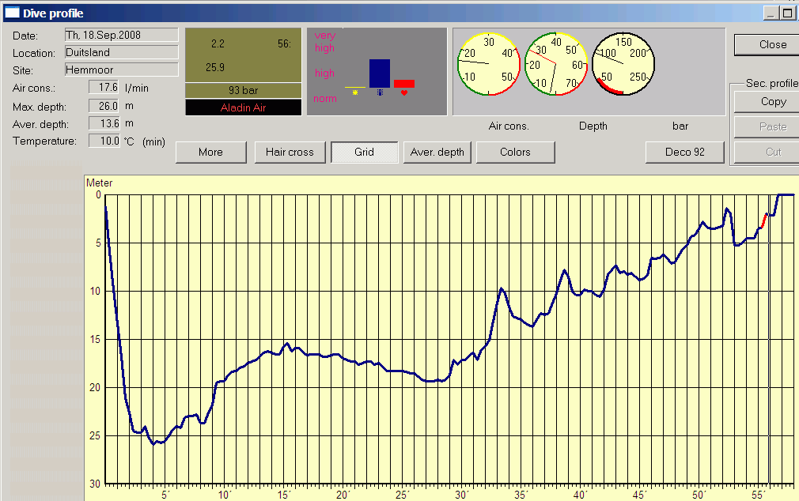Click the depth axis label 15
Viewport: 799px width, 501px height.
point(95,339)
